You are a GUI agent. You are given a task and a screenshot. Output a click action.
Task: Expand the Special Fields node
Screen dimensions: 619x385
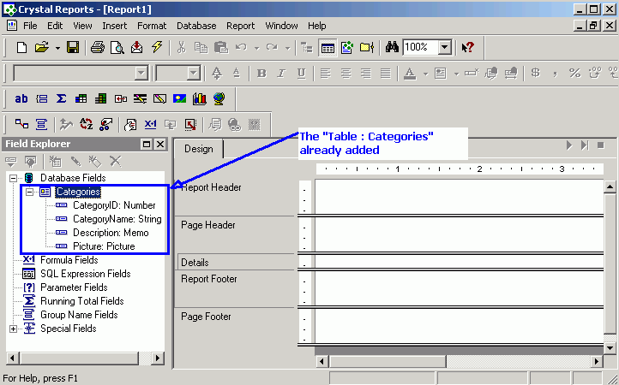[13, 329]
